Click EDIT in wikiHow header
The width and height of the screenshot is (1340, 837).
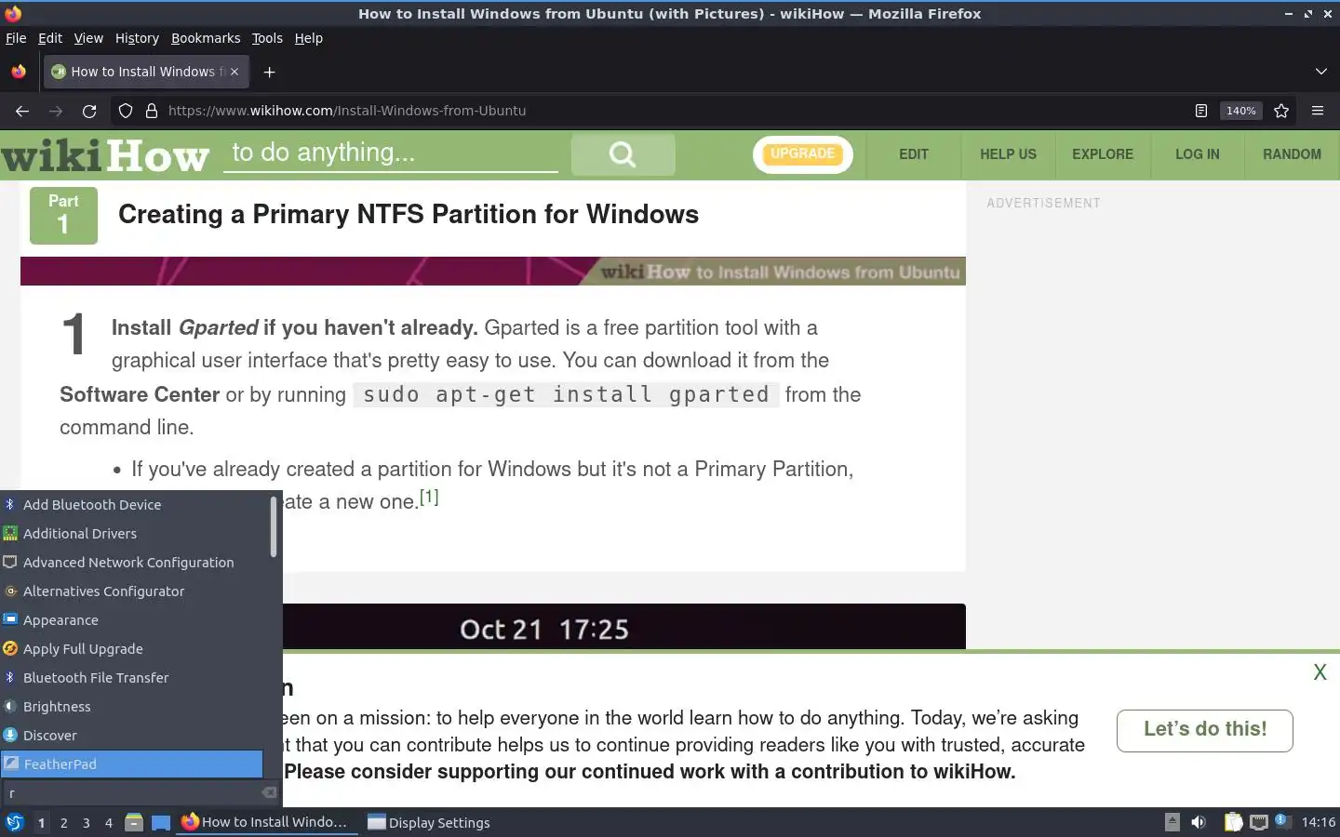tap(914, 154)
